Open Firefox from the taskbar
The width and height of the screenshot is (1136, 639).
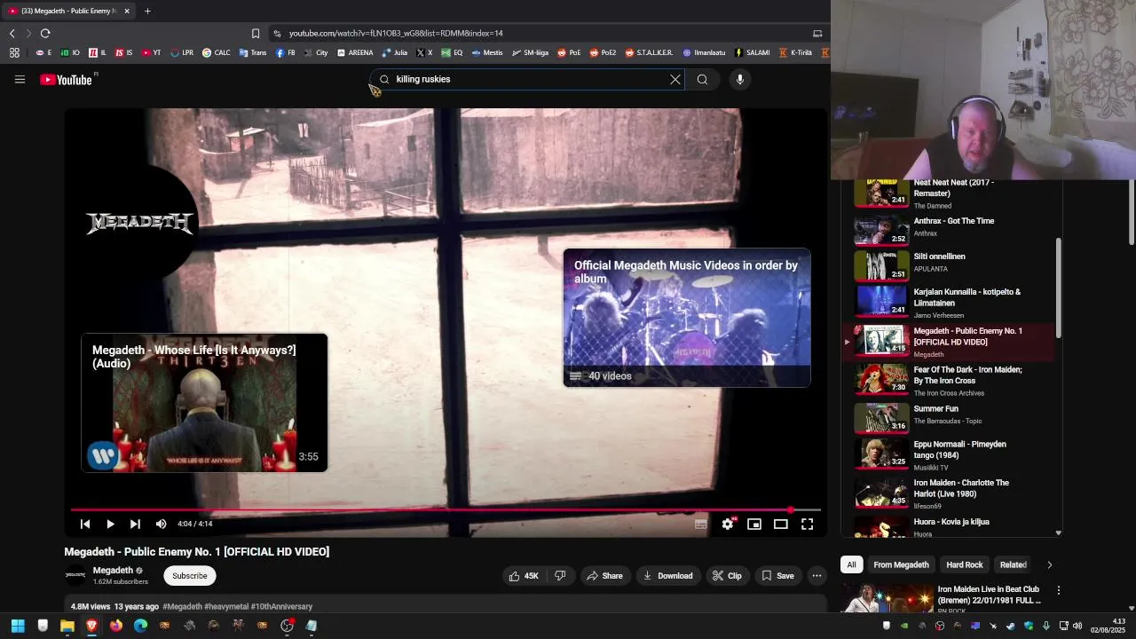pyautogui.click(x=116, y=626)
